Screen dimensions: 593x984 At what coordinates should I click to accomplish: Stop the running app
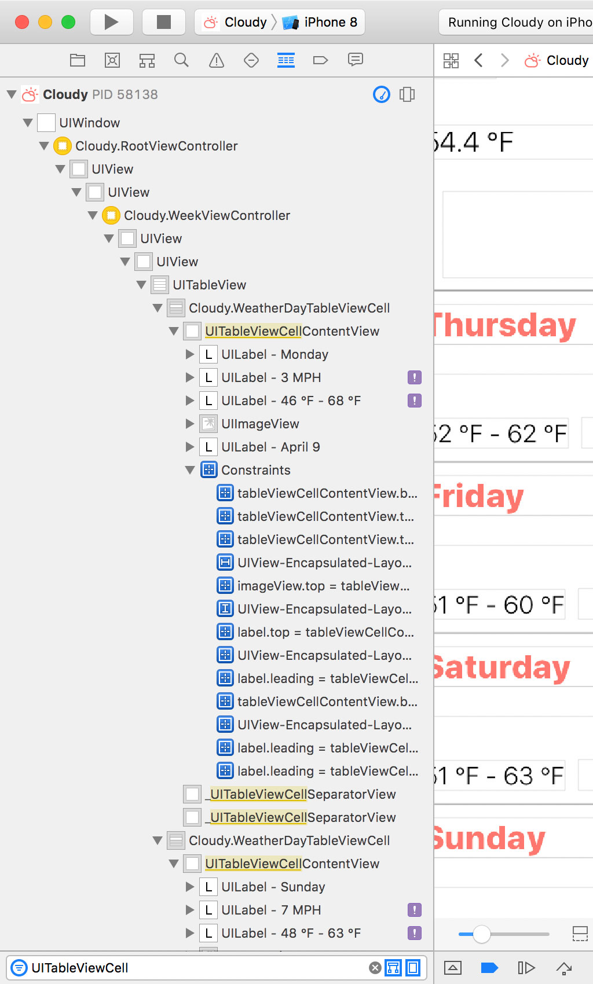[164, 22]
